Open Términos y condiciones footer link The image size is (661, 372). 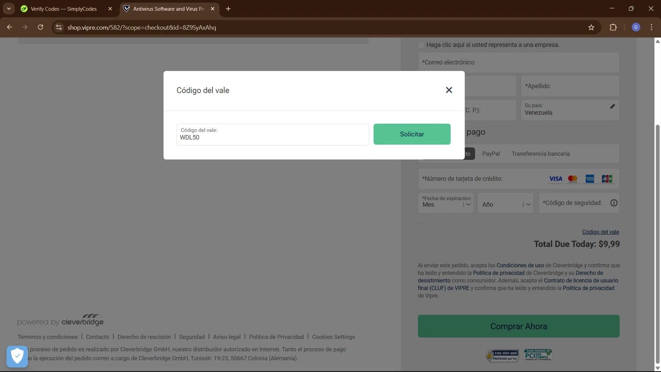pos(48,337)
